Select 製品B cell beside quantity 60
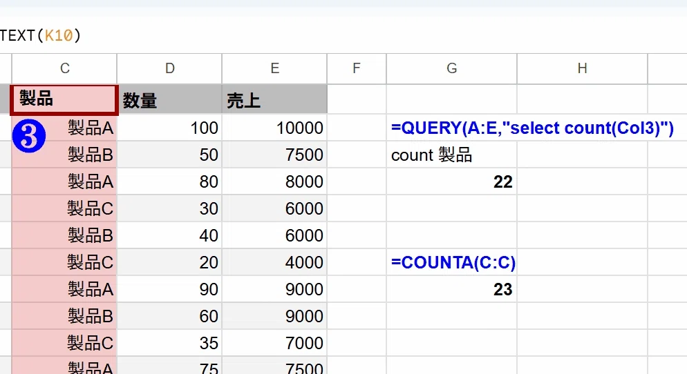The image size is (687, 374). pos(64,316)
